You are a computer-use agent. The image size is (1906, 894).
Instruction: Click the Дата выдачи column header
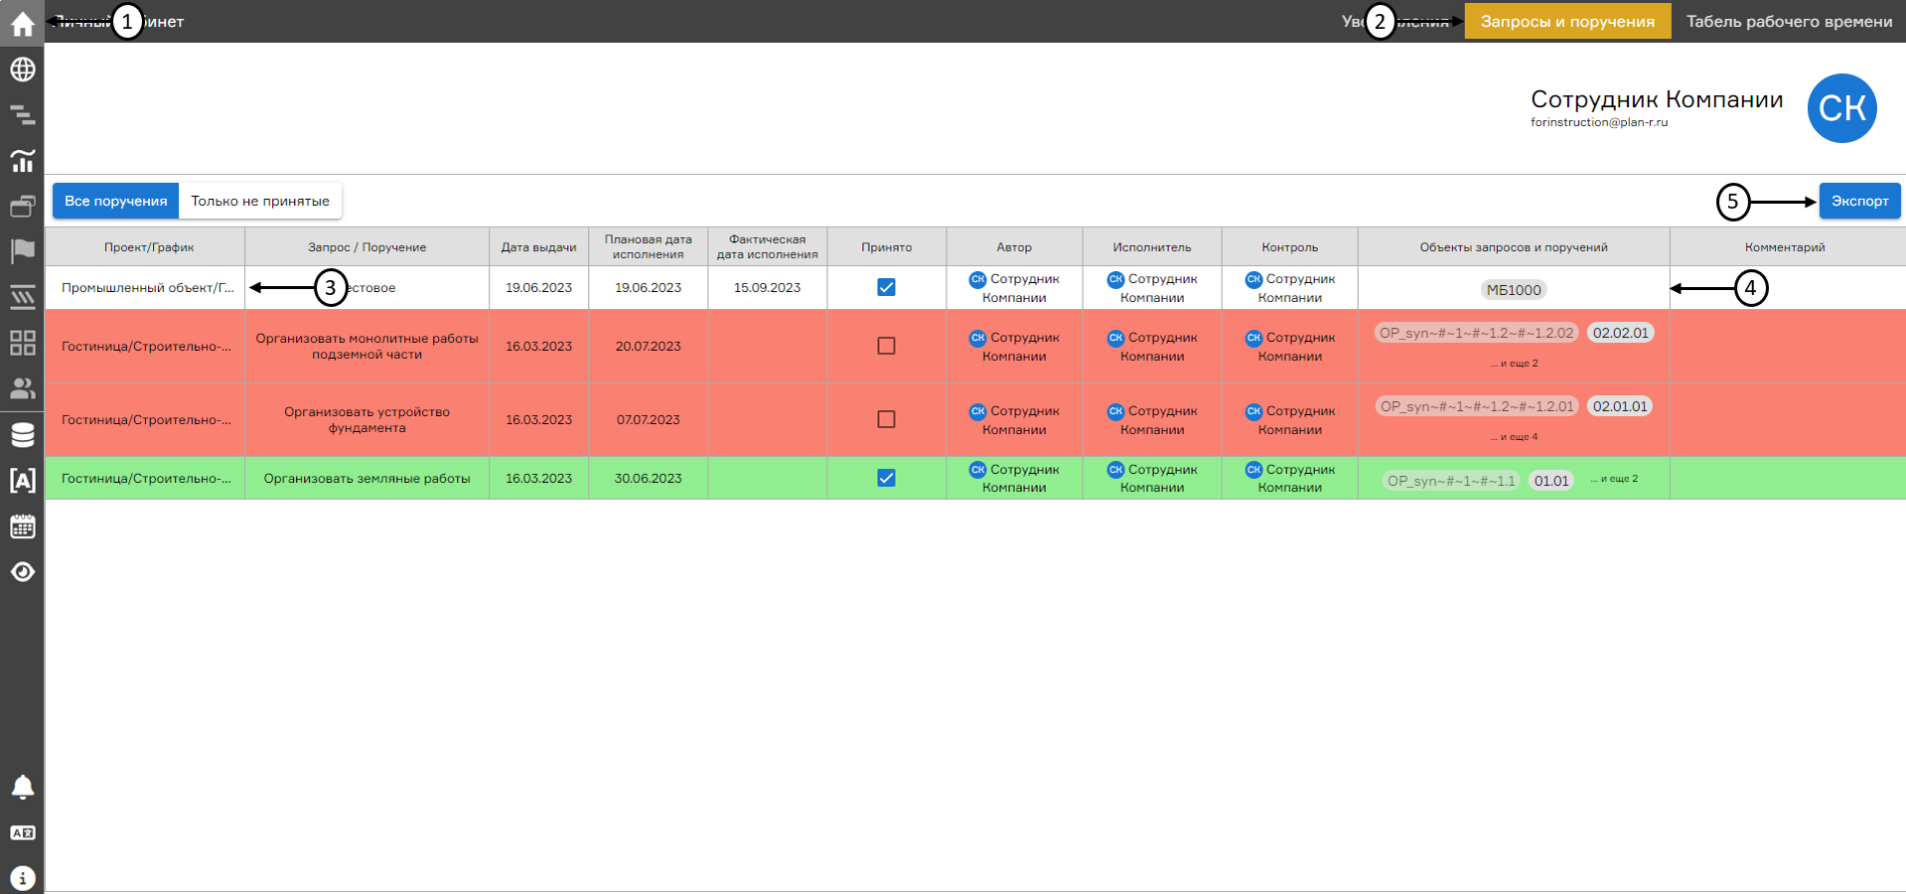(x=538, y=247)
